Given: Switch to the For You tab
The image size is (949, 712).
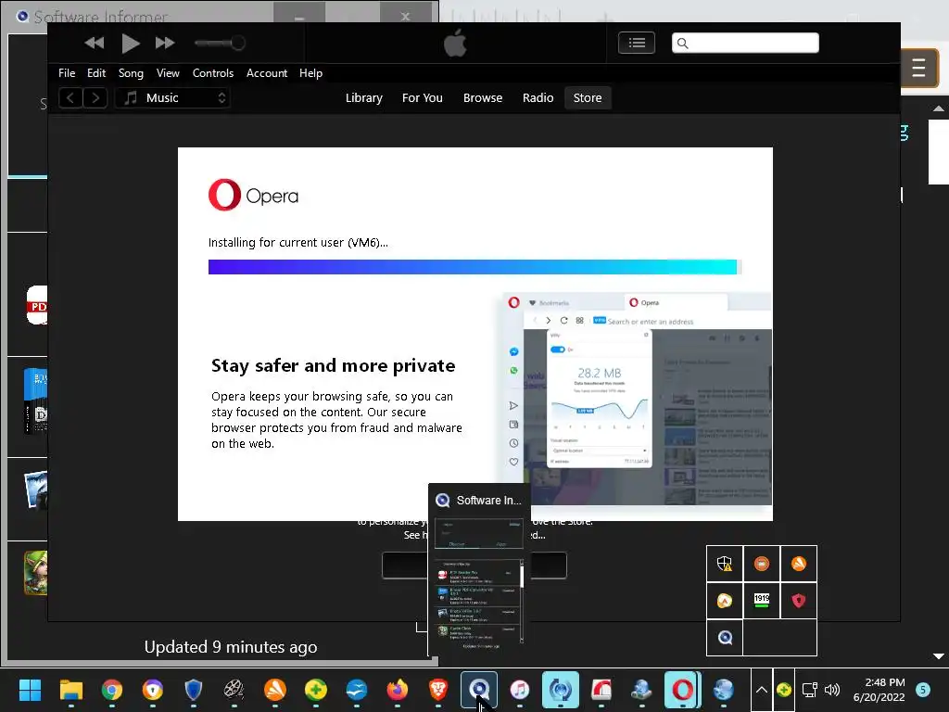Looking at the screenshot, I should click(422, 98).
